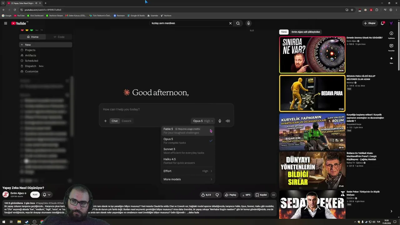400x225 pixels.
Task: Open the YouTube account avatar menu
Action: (391, 23)
